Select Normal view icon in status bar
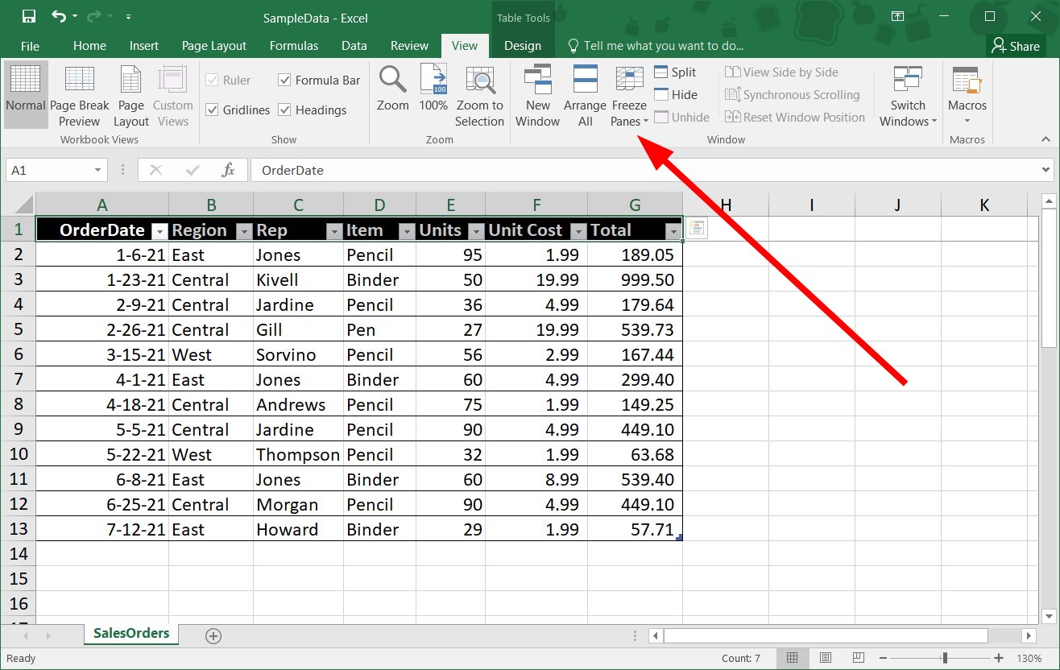Image resolution: width=1060 pixels, height=670 pixels. [792, 658]
